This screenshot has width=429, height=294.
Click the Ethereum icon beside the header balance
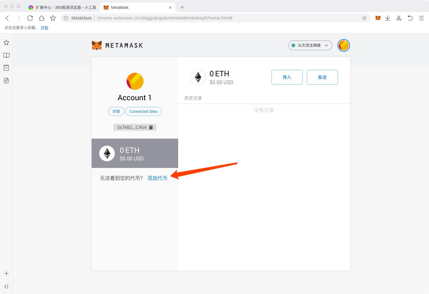click(x=198, y=77)
